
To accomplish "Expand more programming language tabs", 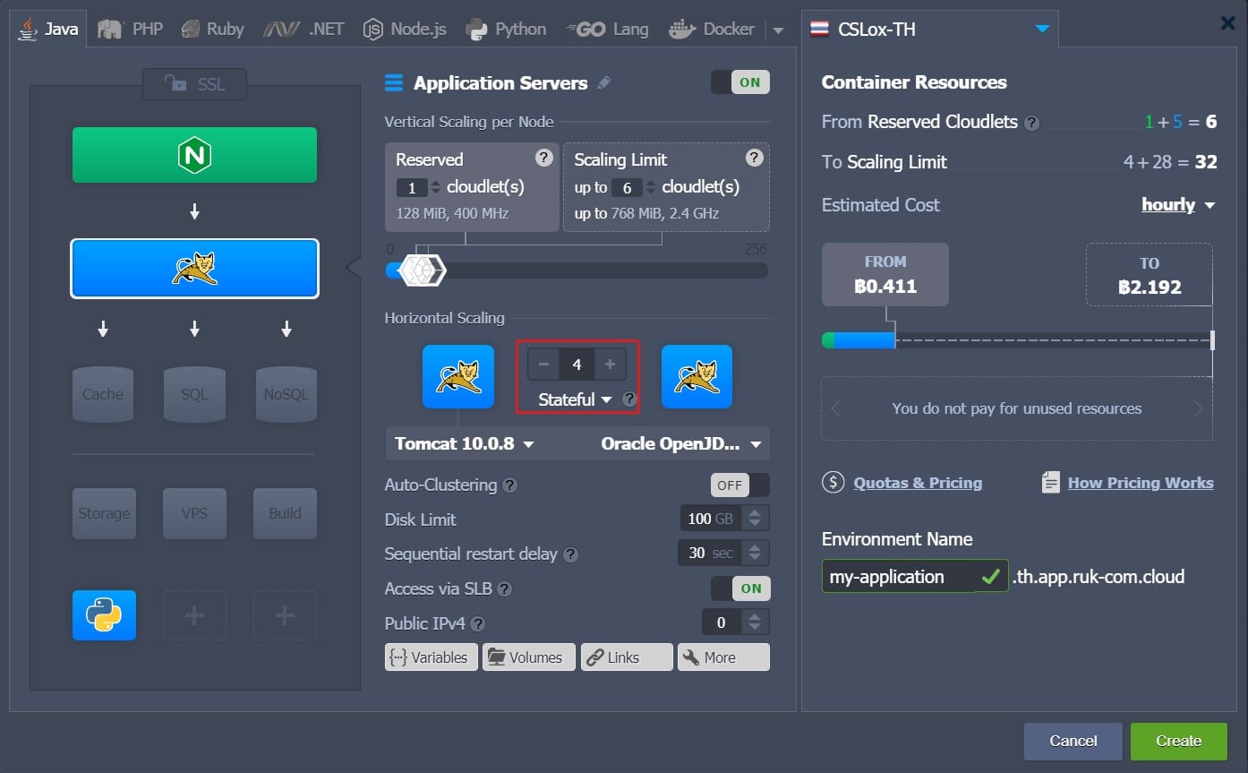I will pyautogui.click(x=778, y=30).
